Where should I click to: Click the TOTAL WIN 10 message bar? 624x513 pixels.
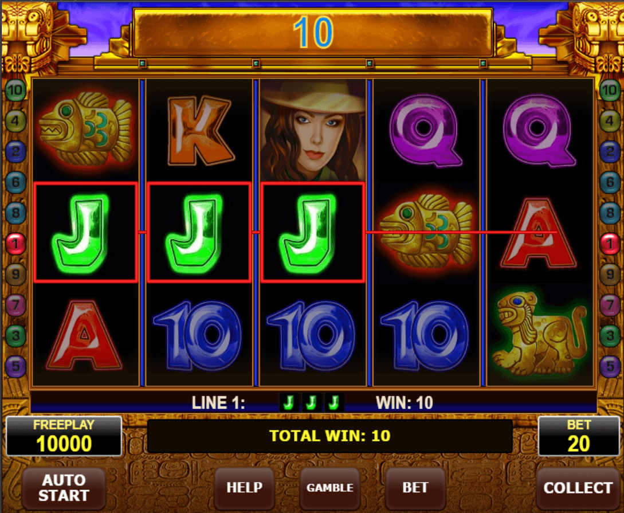point(329,436)
